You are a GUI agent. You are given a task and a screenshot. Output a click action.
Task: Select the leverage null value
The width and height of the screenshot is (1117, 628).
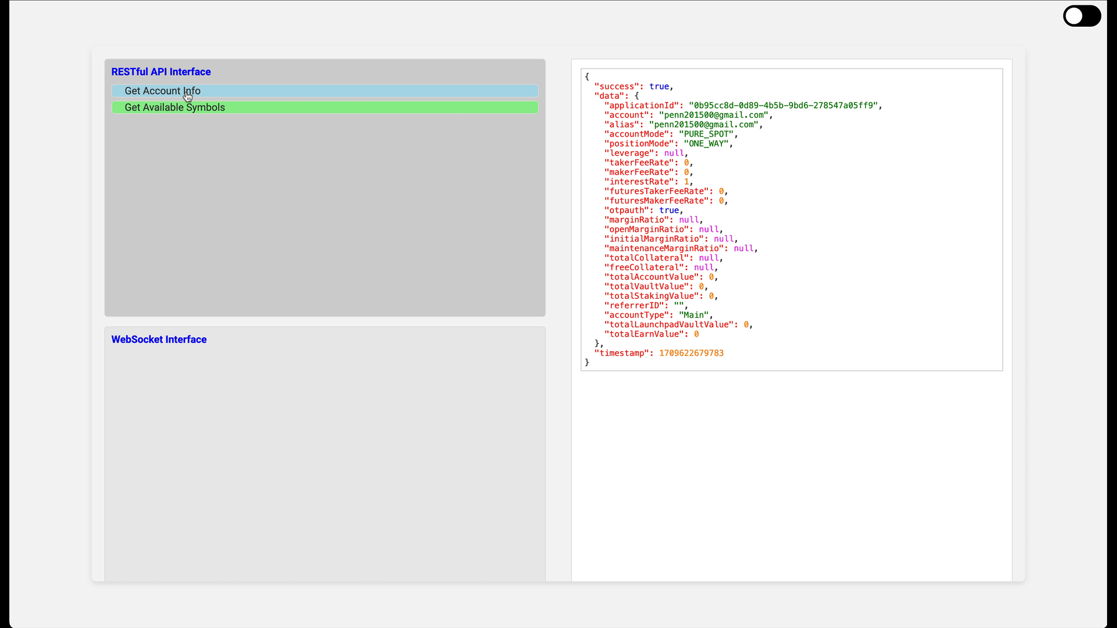pyautogui.click(x=675, y=153)
